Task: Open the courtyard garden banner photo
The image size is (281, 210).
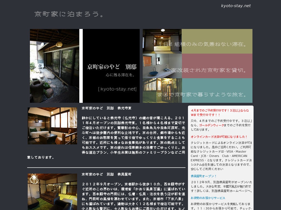Action: (x=54, y=66)
